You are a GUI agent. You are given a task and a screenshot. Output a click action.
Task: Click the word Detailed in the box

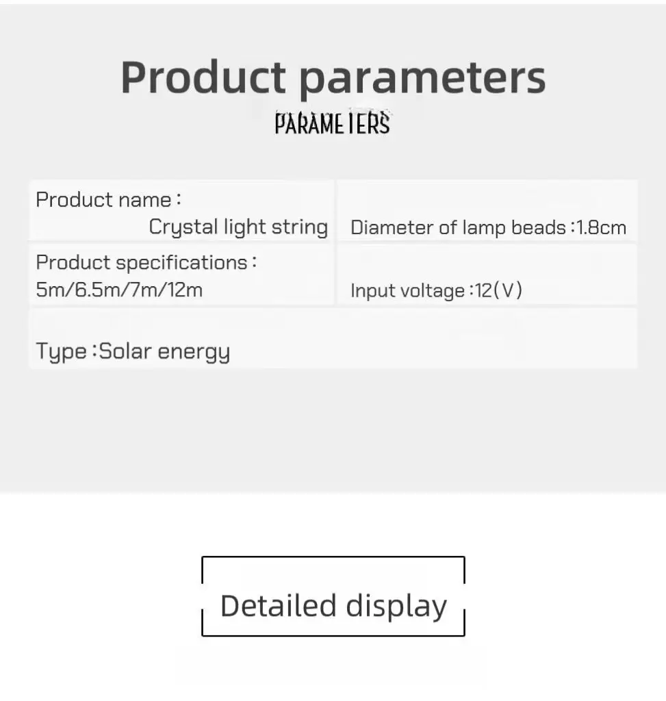point(279,607)
